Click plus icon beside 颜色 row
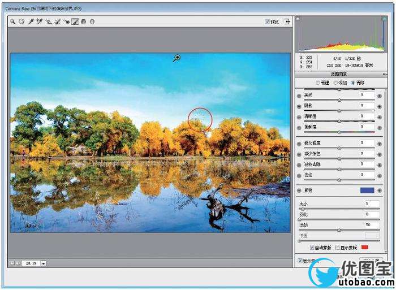 point(380,191)
